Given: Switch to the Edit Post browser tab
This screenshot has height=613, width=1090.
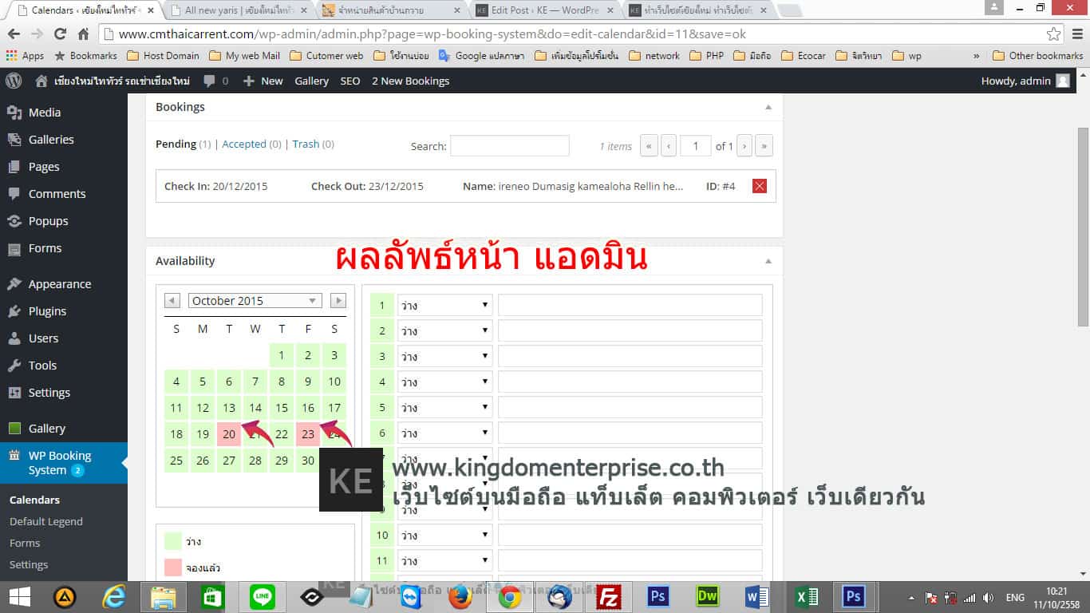Looking at the screenshot, I should (x=544, y=10).
